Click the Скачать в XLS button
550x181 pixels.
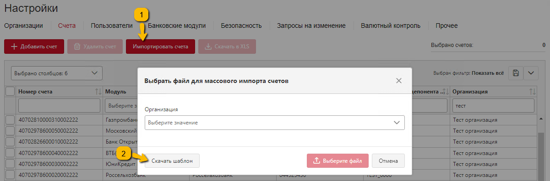coord(227,47)
